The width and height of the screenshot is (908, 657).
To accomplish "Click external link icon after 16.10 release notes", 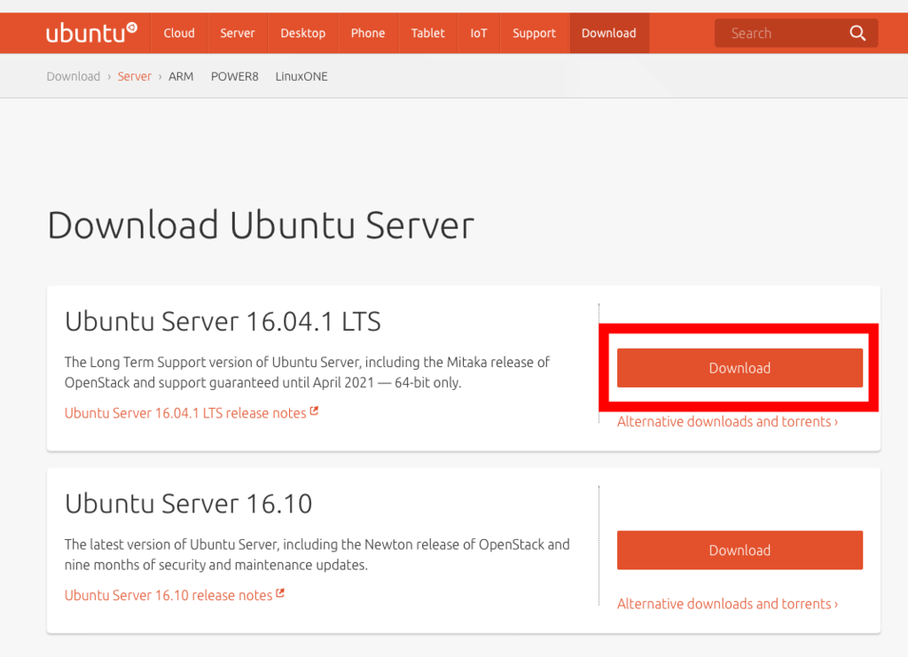I will (279, 593).
